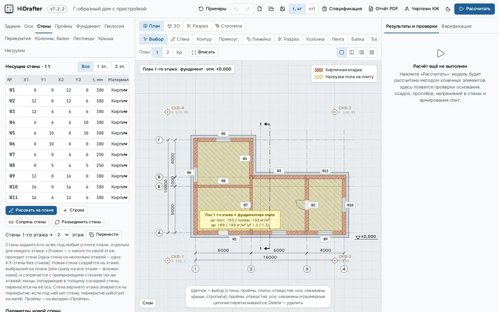Open material dropdown for wall W1
The height and width of the screenshot is (312, 499).
click(119, 90)
